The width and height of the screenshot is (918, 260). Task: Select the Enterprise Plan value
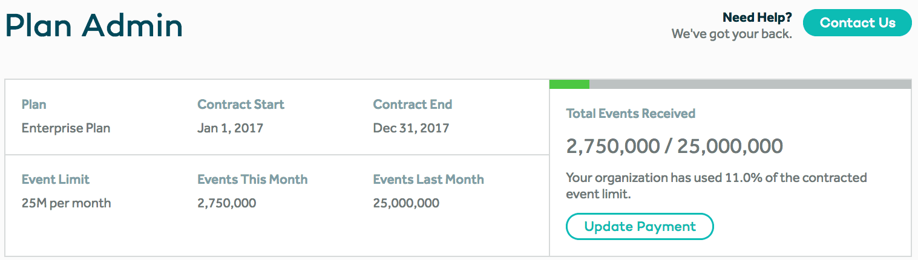66,128
